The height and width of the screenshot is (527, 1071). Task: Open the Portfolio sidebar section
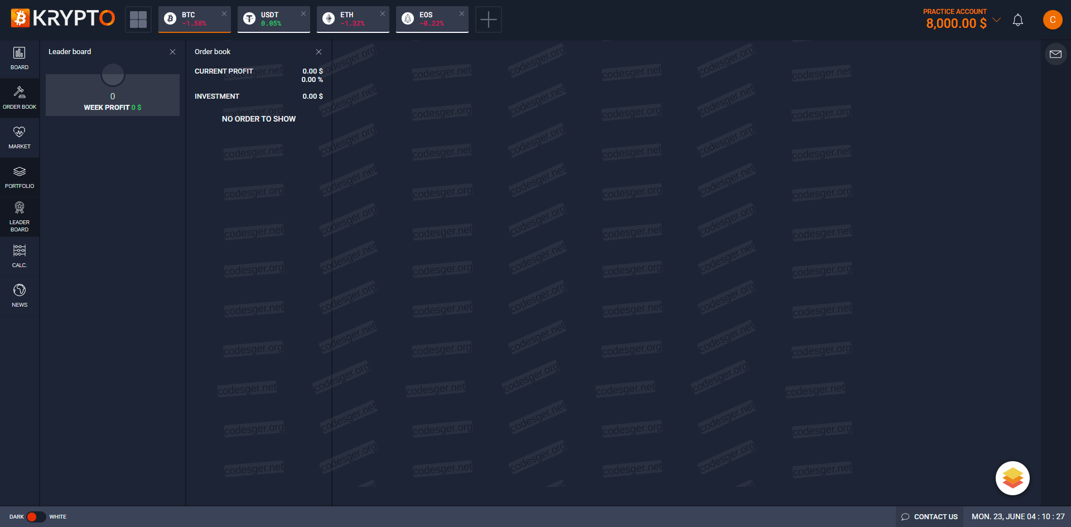tap(20, 177)
